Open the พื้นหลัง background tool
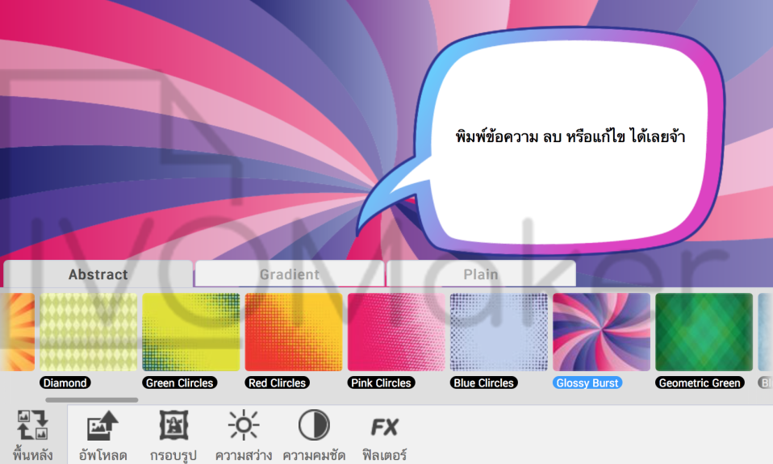The height and width of the screenshot is (464, 773). tap(32, 434)
